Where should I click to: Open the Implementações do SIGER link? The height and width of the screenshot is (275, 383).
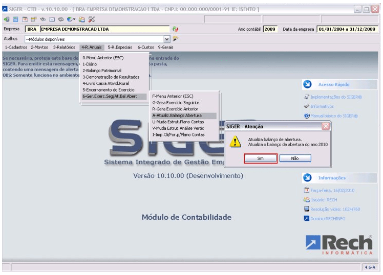(x=336, y=97)
